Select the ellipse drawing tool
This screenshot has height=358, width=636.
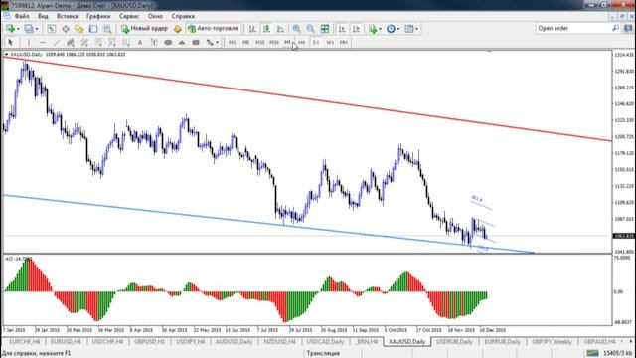pyautogui.click(x=168, y=42)
